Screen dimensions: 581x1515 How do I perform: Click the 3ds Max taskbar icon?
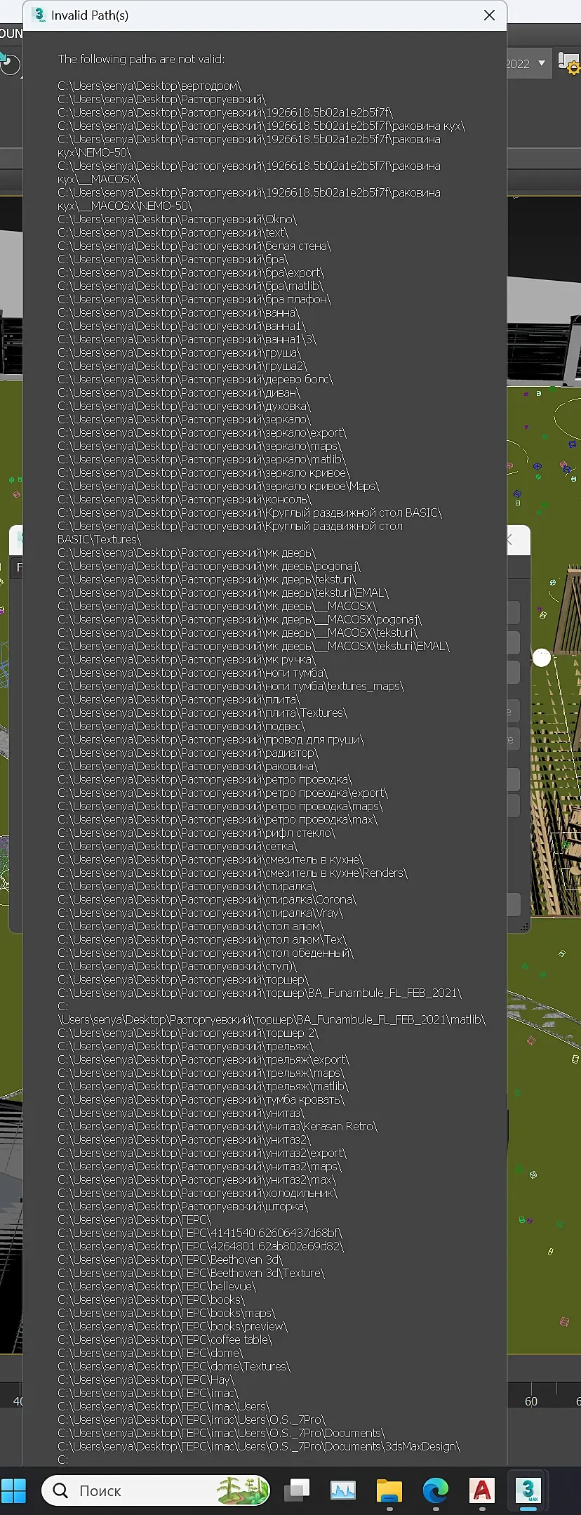click(x=528, y=1490)
